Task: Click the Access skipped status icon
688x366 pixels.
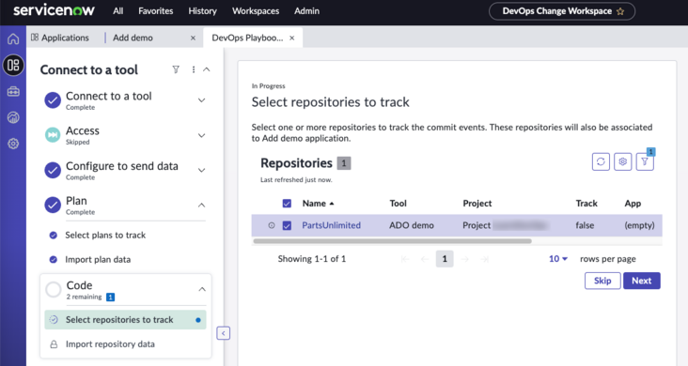Action: pyautogui.click(x=53, y=135)
